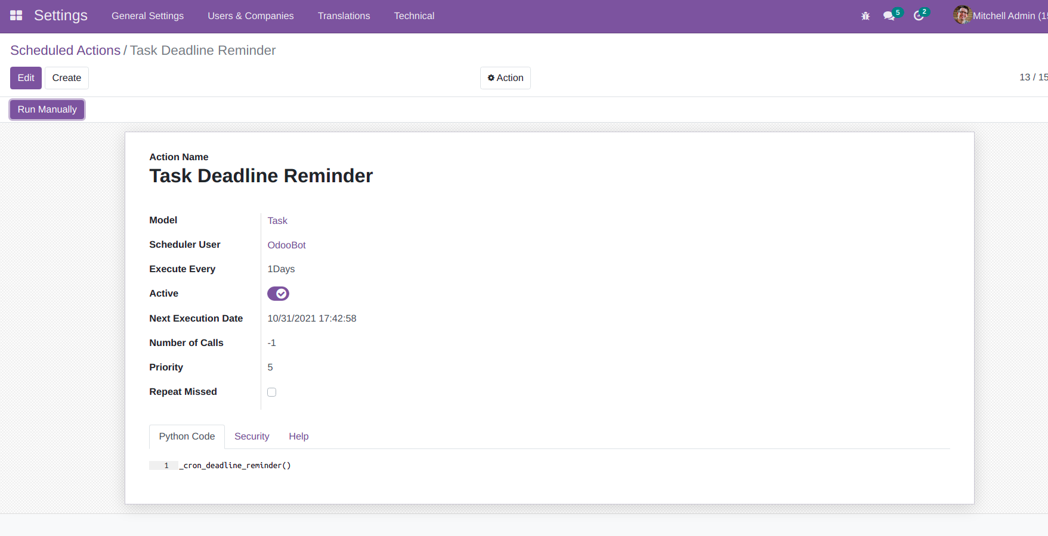Check the Repeat Missed checkbox
The image size is (1048, 536).
(x=272, y=392)
